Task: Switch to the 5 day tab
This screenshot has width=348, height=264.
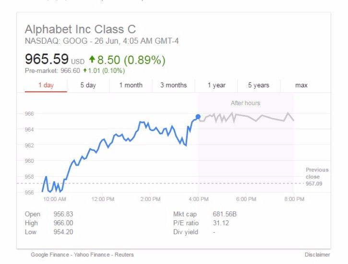Action: click(x=88, y=85)
